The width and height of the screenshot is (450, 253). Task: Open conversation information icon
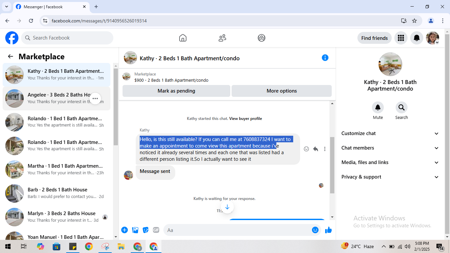(325, 58)
